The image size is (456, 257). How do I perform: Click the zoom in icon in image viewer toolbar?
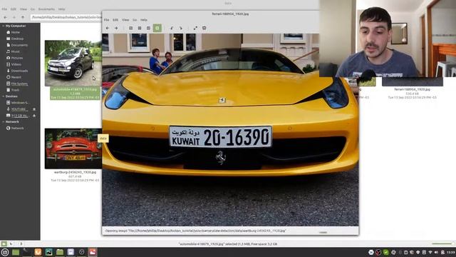coord(131,28)
